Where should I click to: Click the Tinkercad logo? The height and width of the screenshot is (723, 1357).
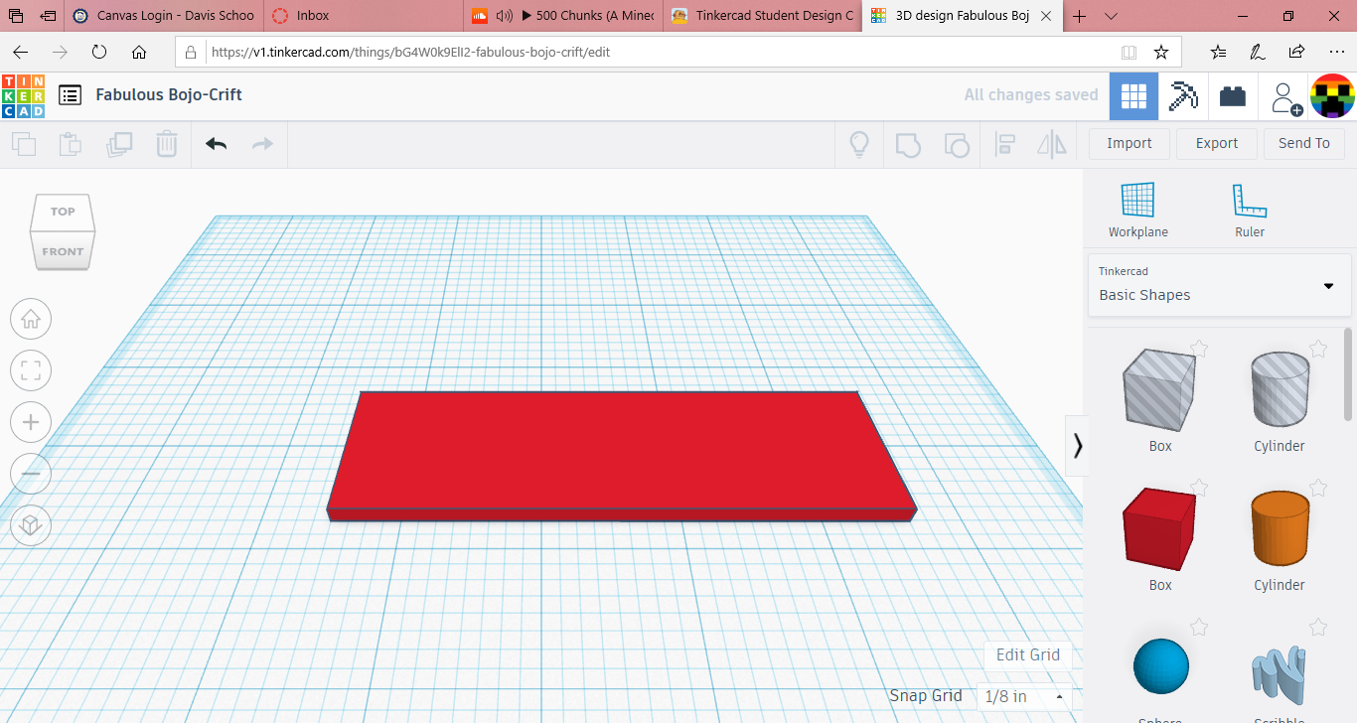pos(23,95)
